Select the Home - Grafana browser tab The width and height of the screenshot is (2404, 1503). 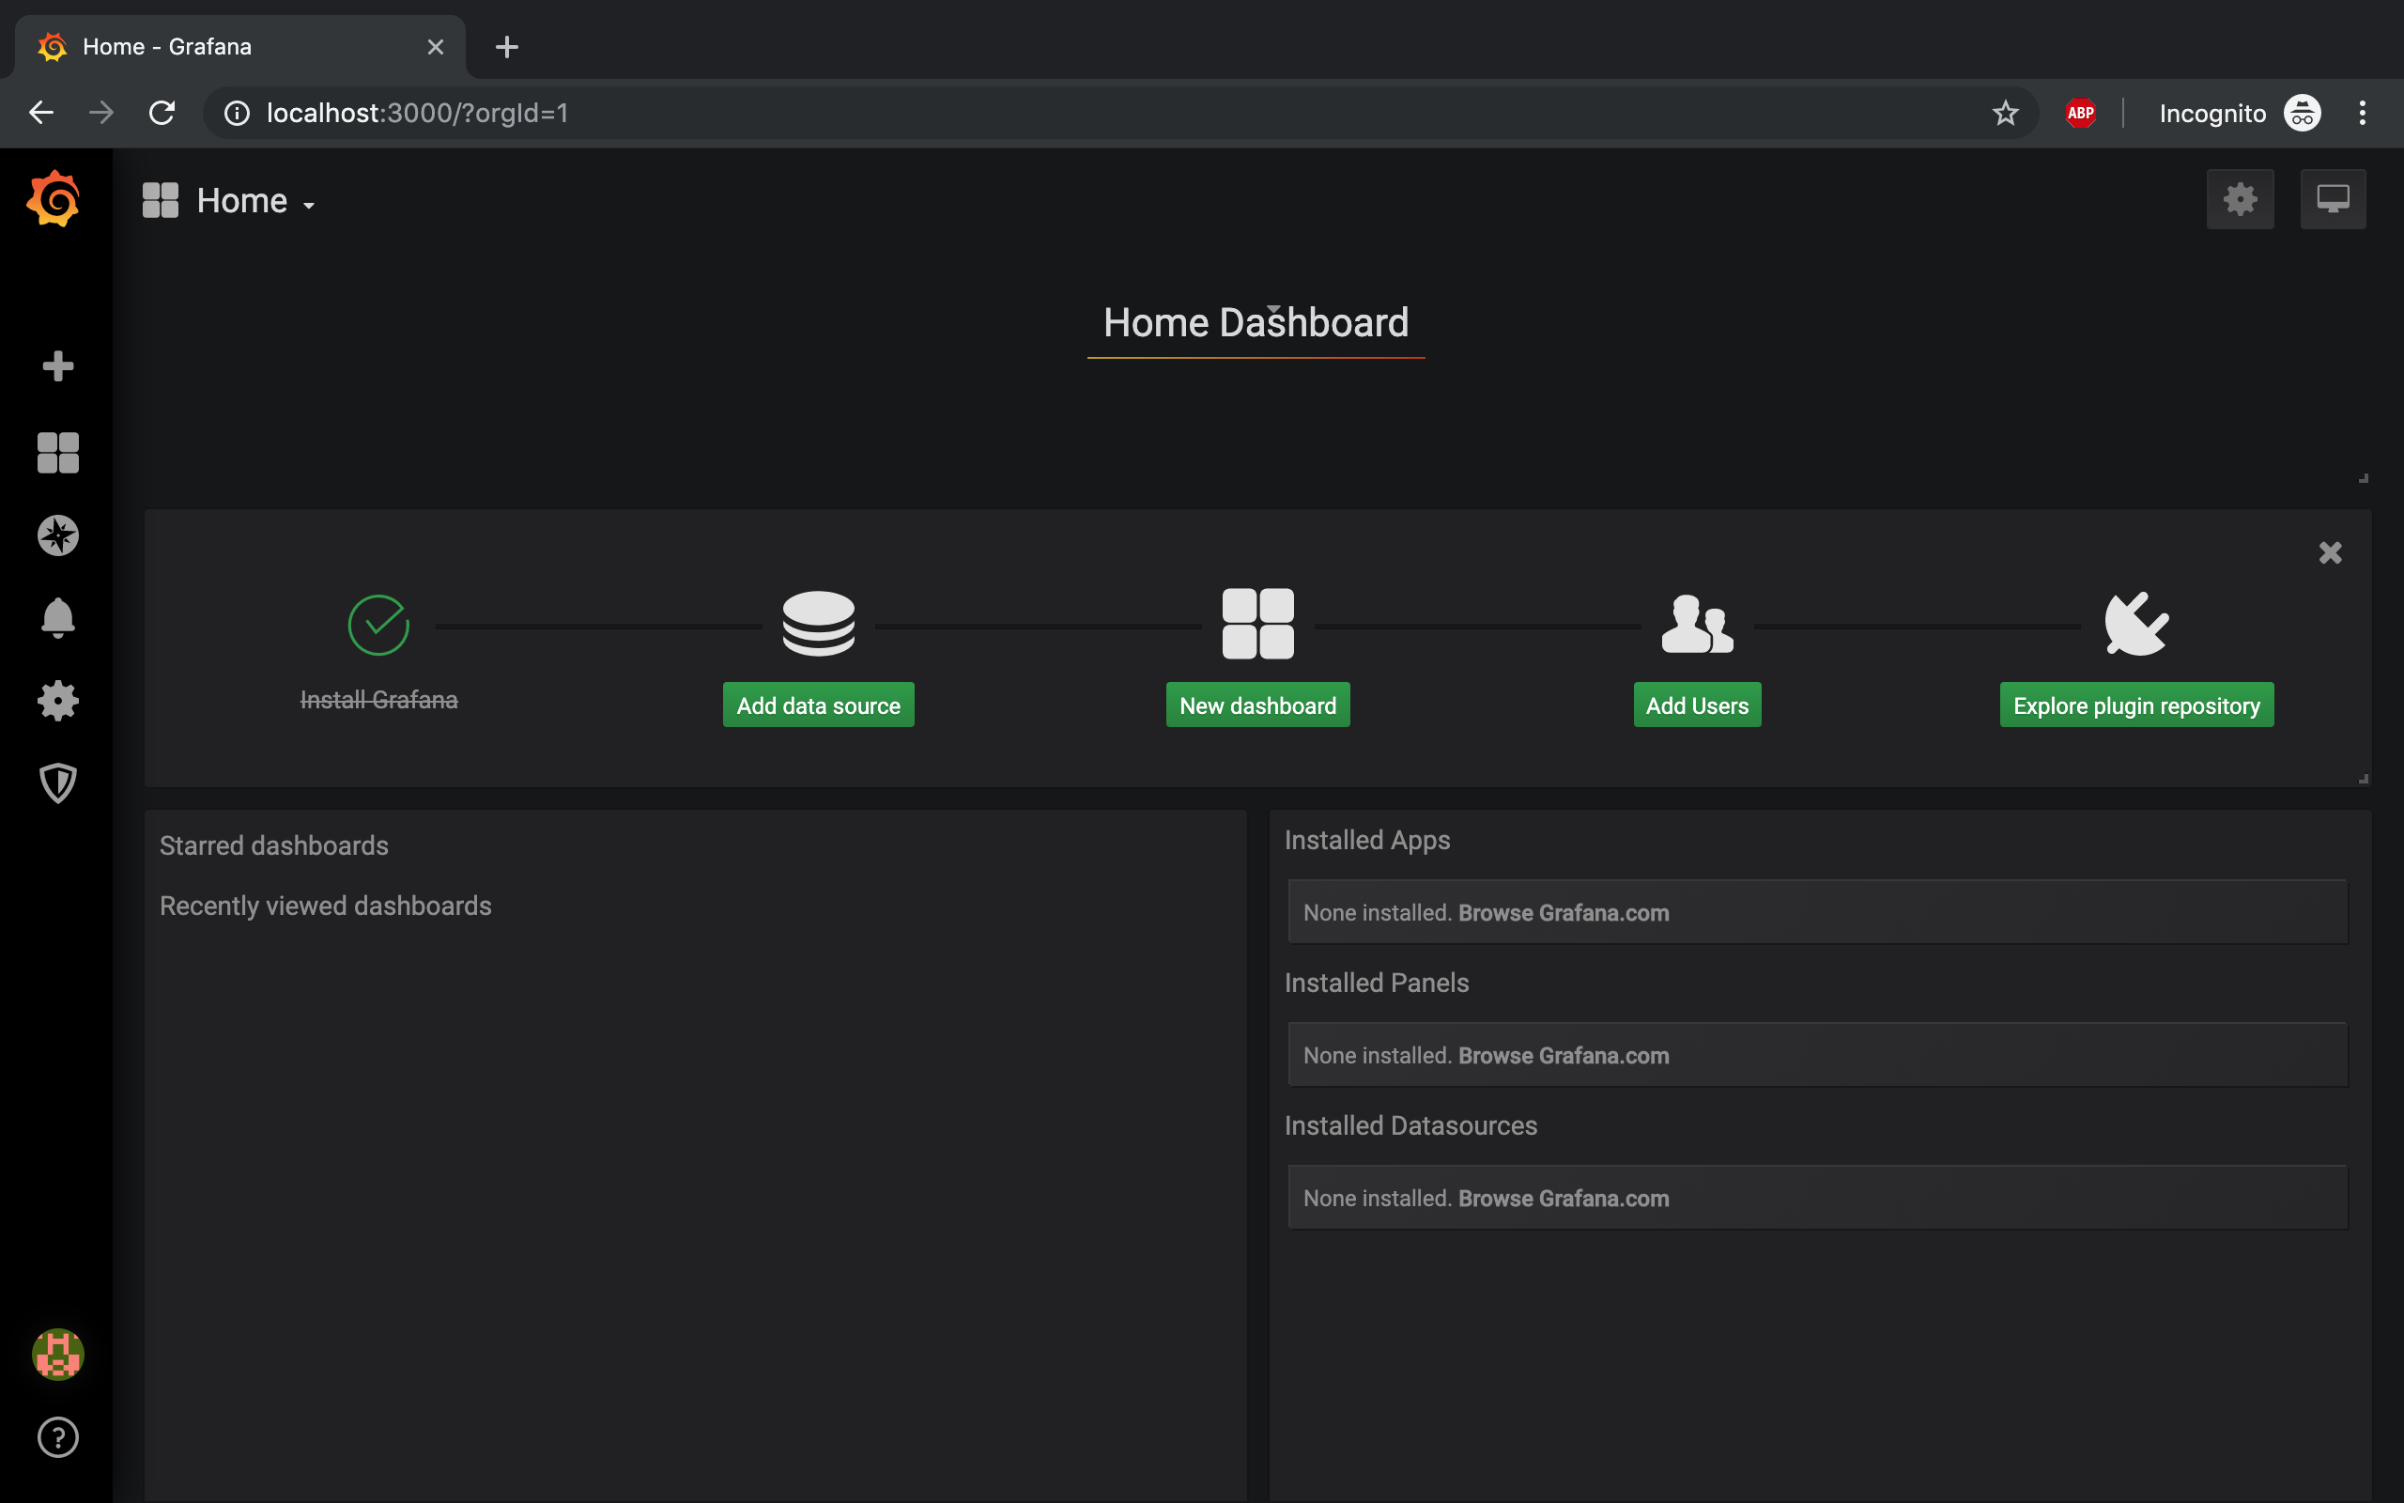point(239,47)
